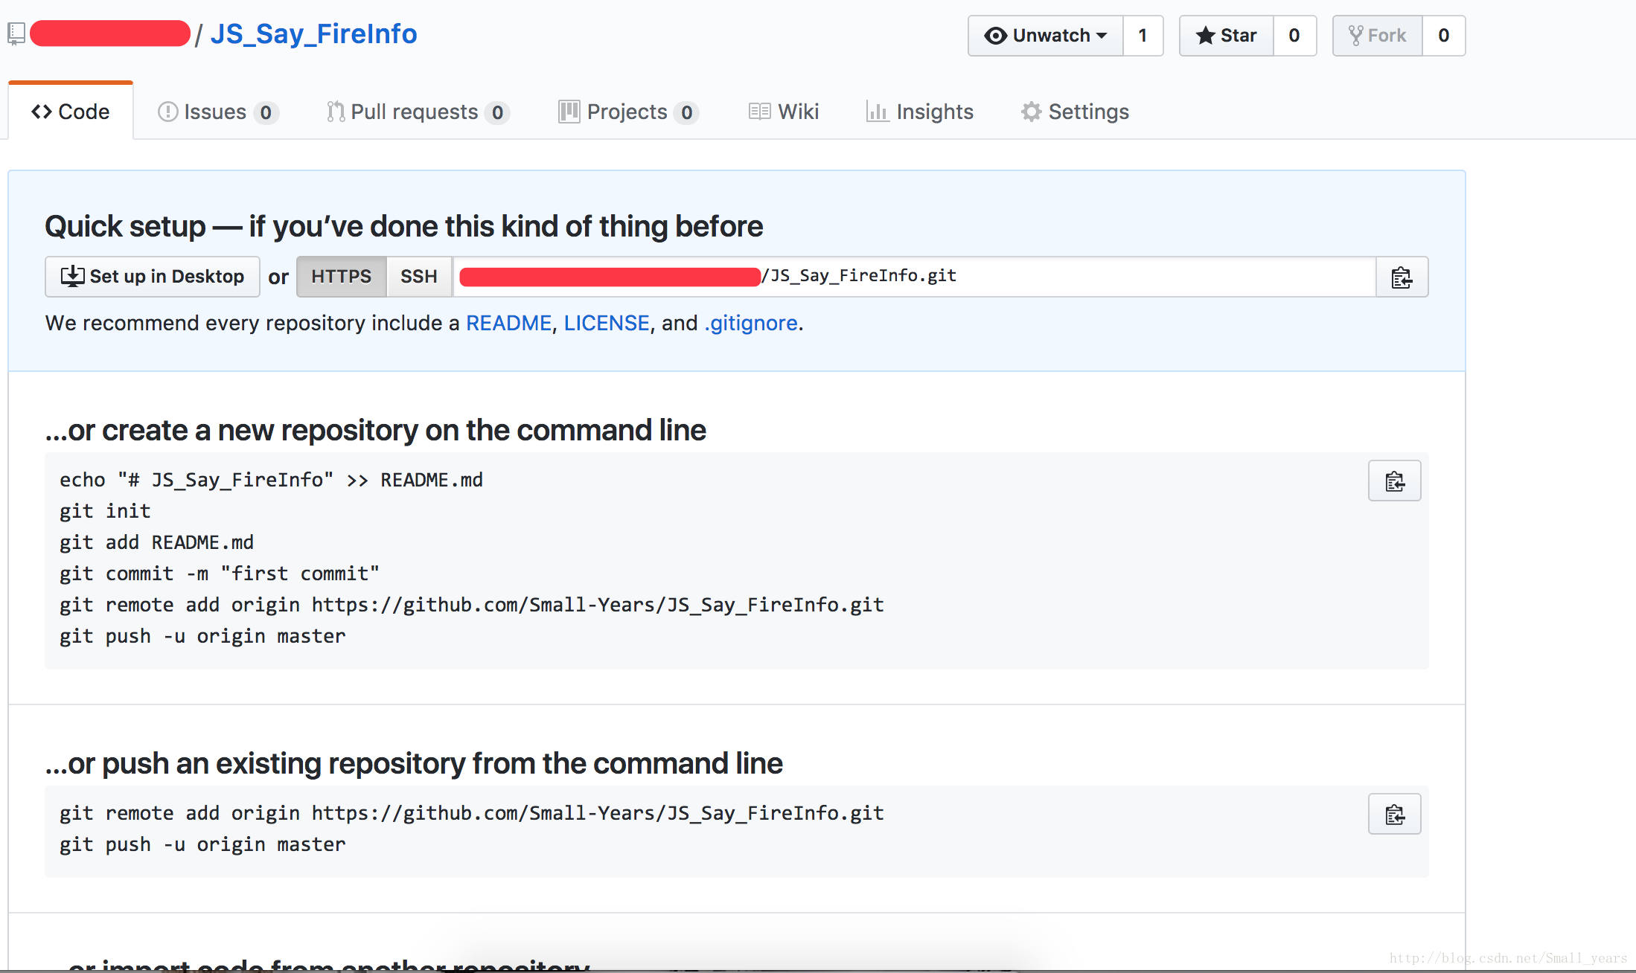Go to the Projects tab
The height and width of the screenshot is (973, 1636).
(x=628, y=112)
